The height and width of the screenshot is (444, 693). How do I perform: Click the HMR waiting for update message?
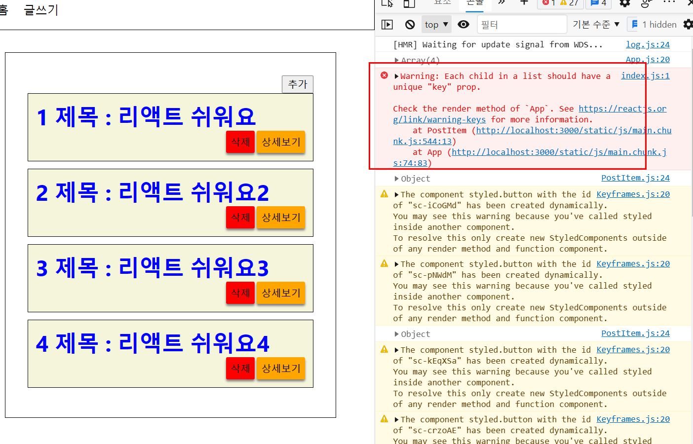498,44
